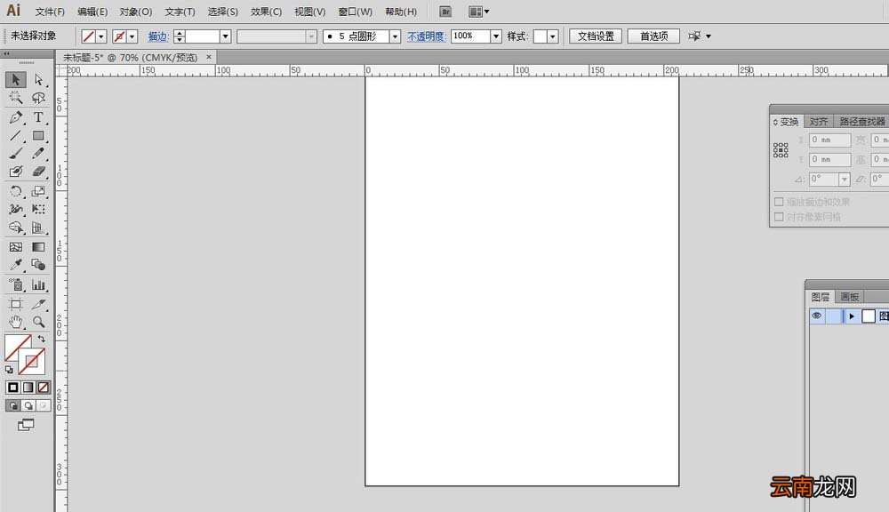Toggle visibility eye of the layer
889x512 pixels.
816,316
